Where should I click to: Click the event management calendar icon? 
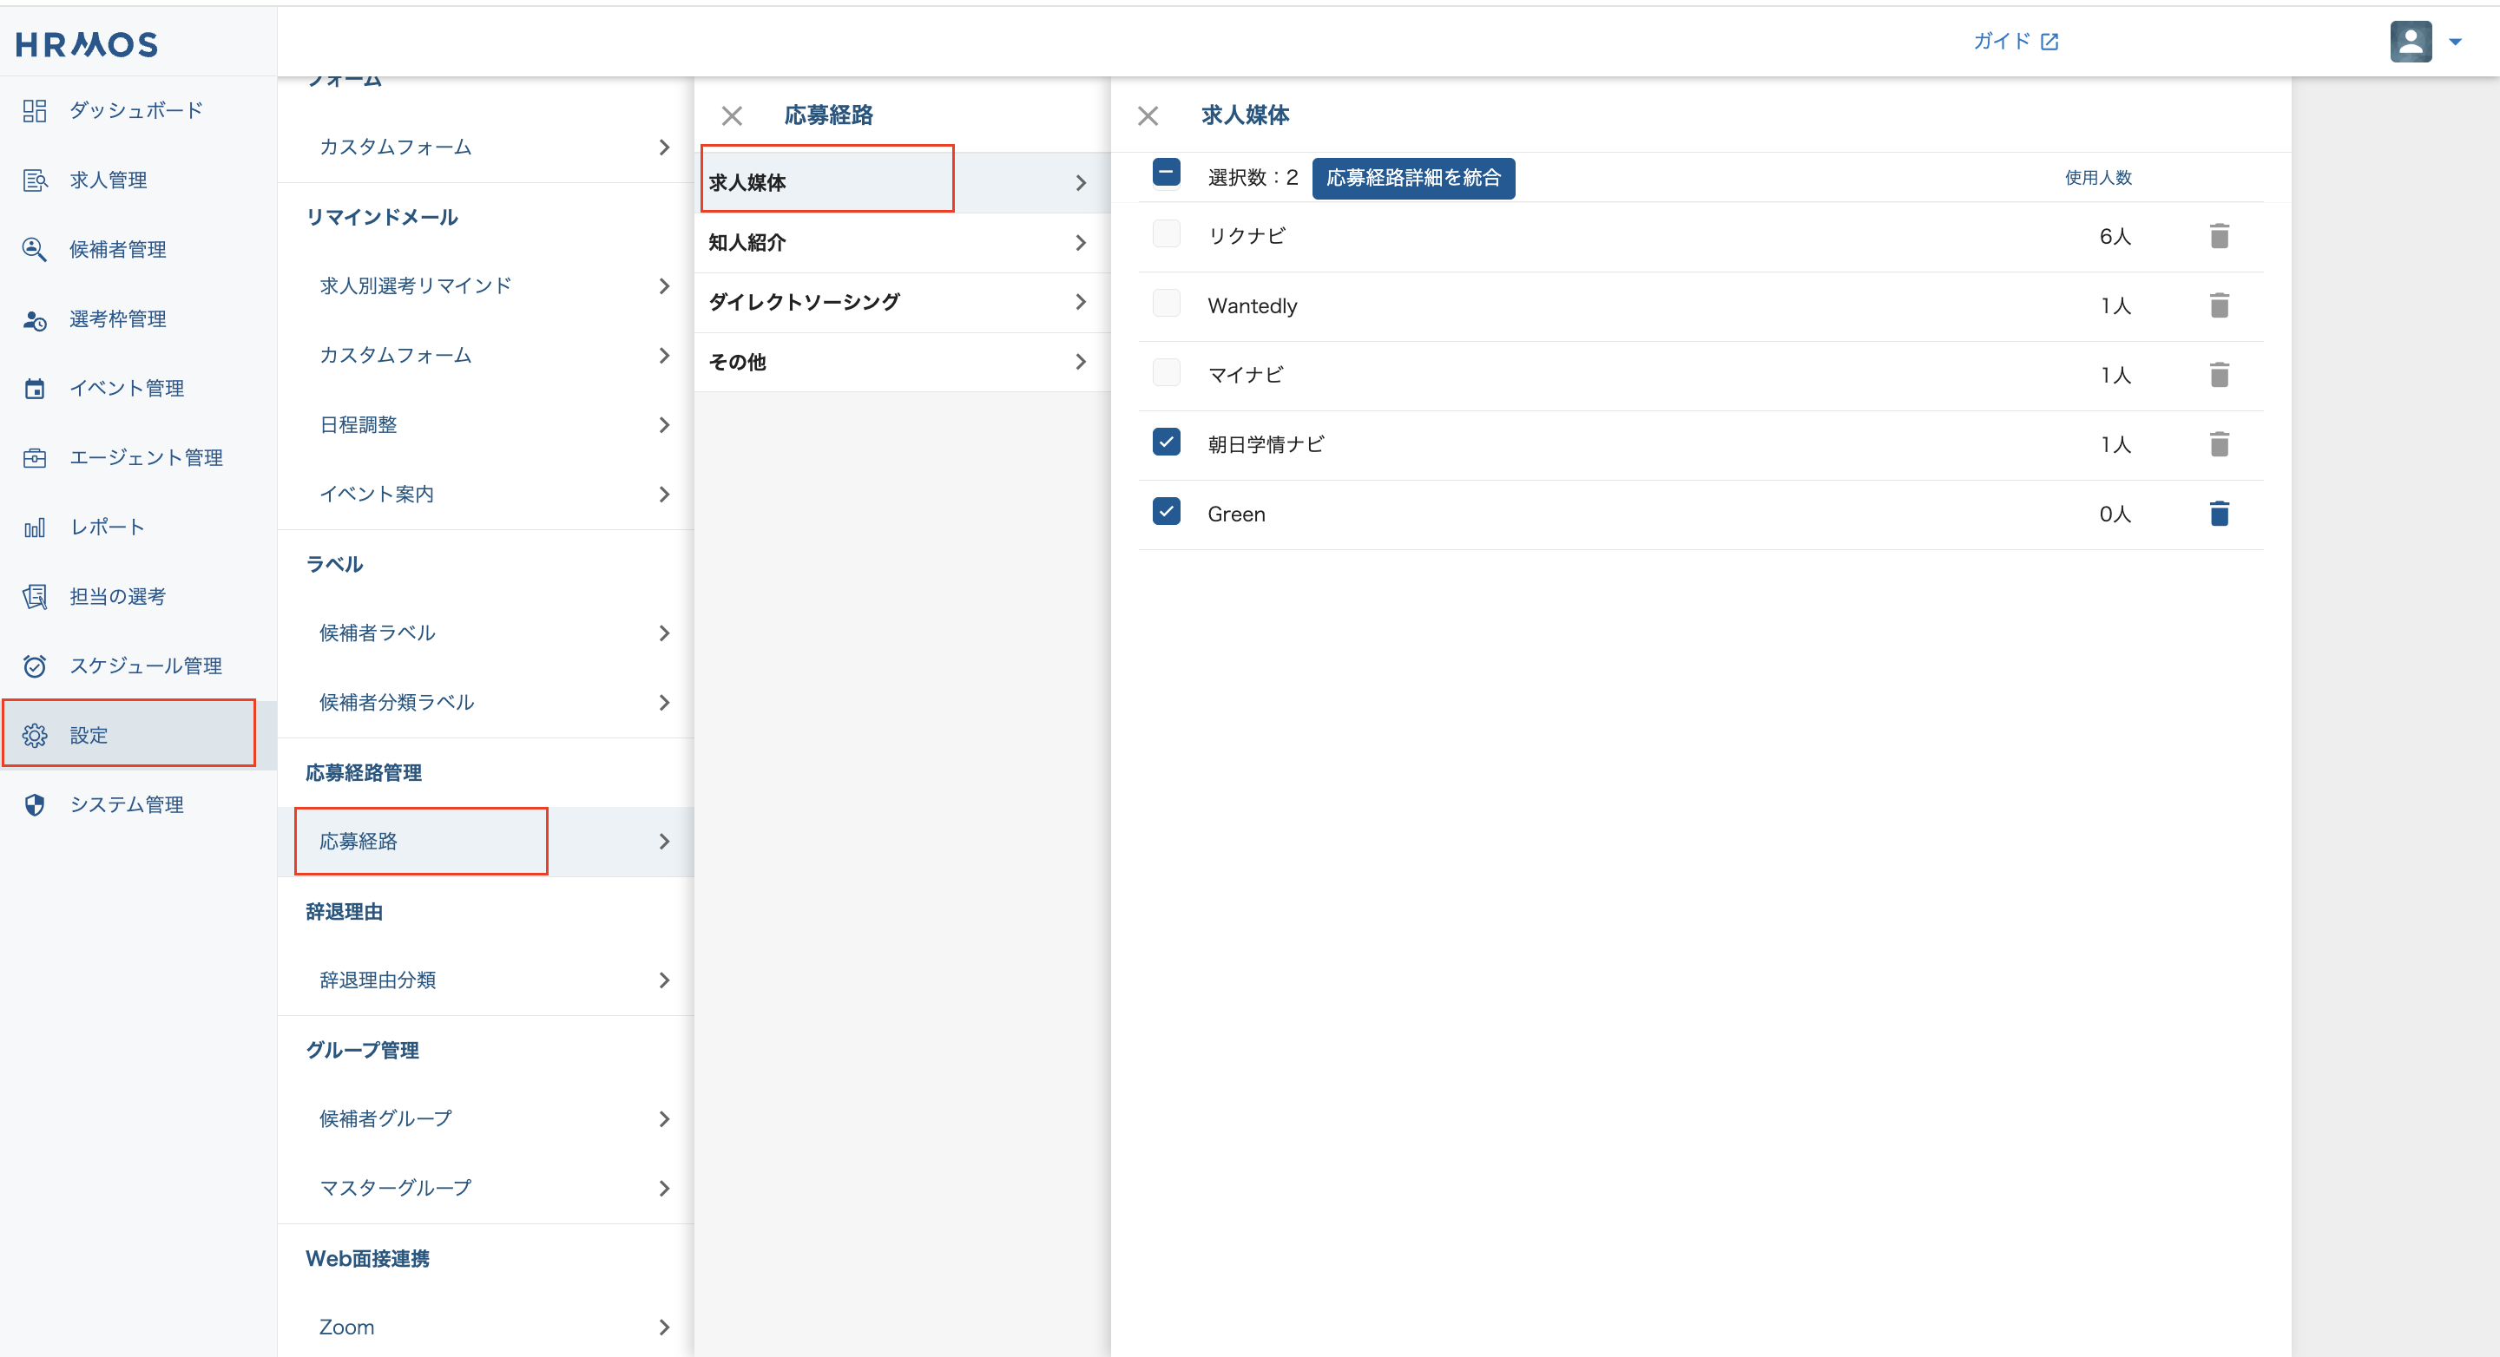tap(35, 389)
